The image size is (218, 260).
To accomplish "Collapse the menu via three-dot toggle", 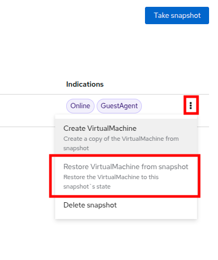I will [x=191, y=106].
